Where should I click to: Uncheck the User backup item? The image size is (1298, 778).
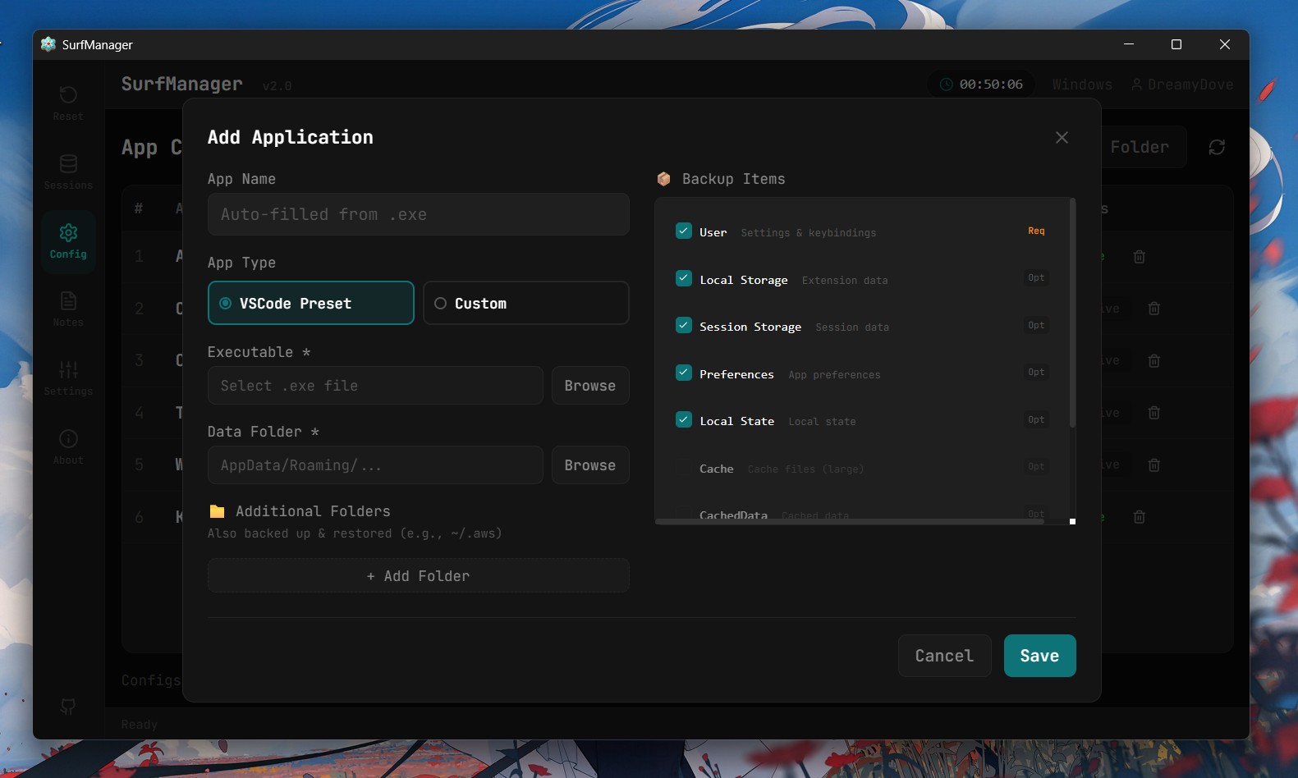click(x=683, y=231)
